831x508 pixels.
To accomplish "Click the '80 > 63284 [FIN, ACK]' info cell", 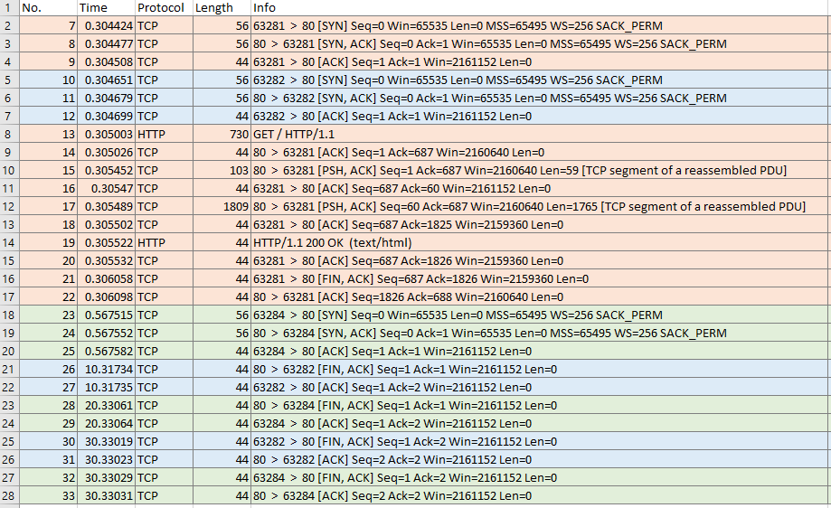I will pos(541,405).
